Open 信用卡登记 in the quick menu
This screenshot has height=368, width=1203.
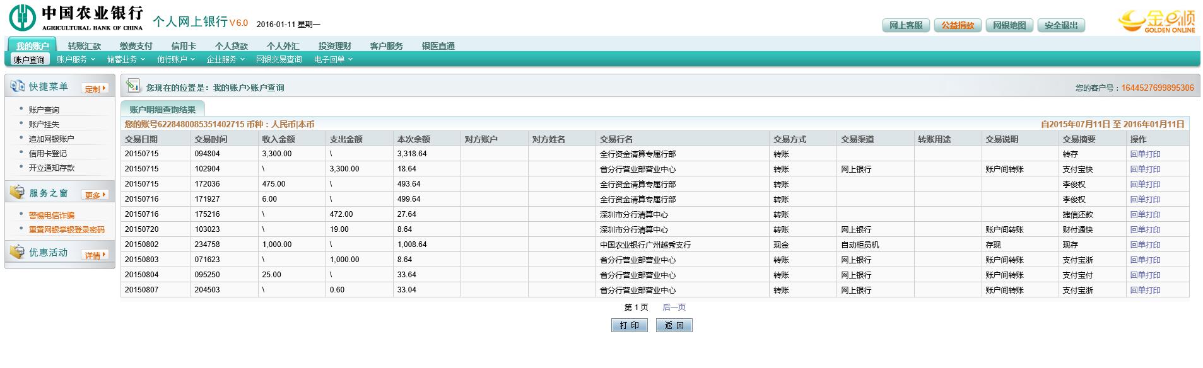pyautogui.click(x=47, y=153)
